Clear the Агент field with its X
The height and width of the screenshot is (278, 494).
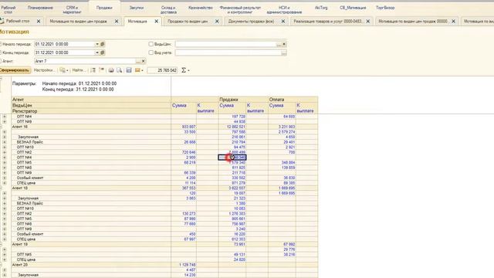click(x=144, y=61)
